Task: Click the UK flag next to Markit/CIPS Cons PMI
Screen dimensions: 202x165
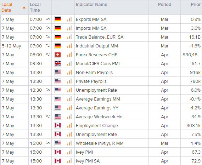Action: [x=58, y=64]
